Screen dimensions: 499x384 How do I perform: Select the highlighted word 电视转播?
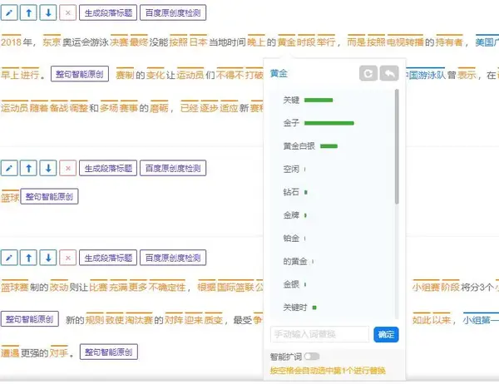point(405,42)
